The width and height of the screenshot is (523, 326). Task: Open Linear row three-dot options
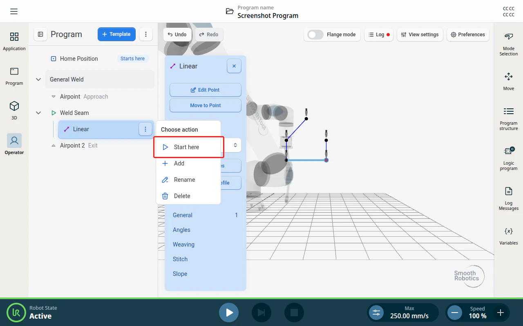(145, 129)
